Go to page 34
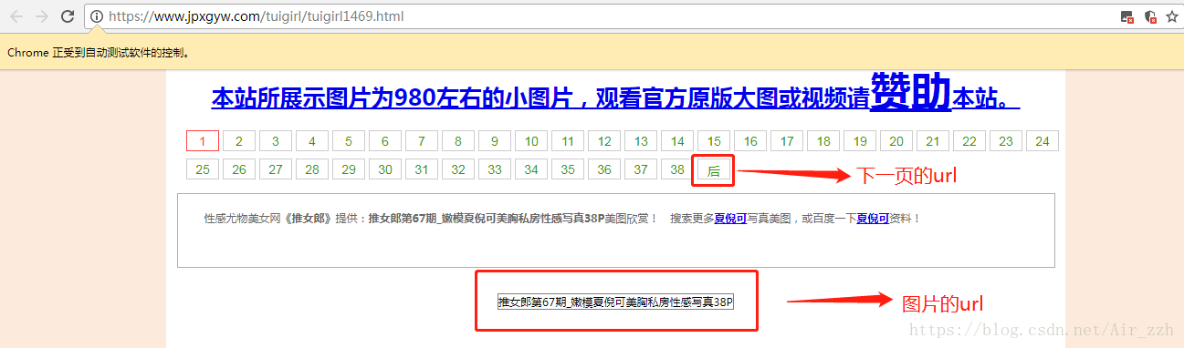The width and height of the screenshot is (1184, 348). click(531, 169)
